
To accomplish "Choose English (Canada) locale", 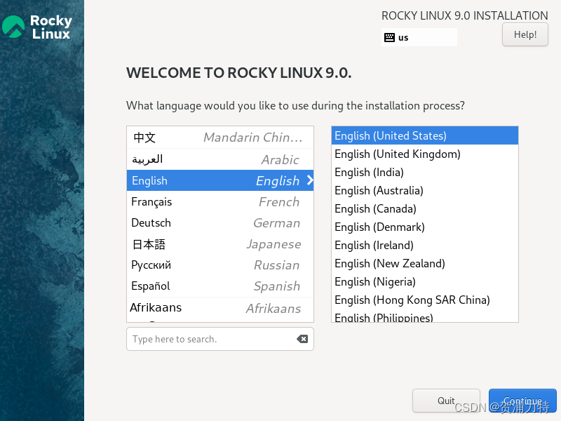I will pyautogui.click(x=425, y=208).
